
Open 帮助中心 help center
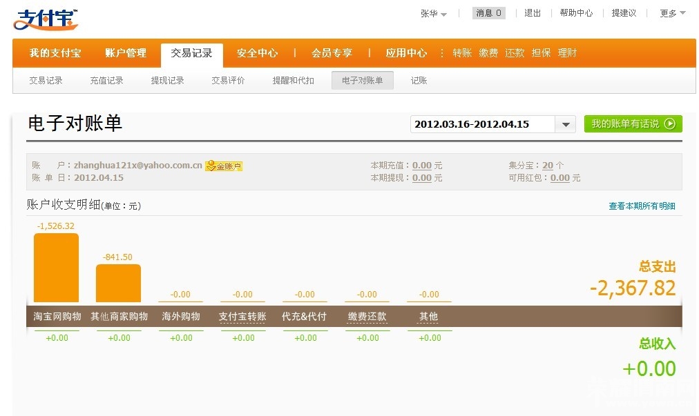coord(577,13)
